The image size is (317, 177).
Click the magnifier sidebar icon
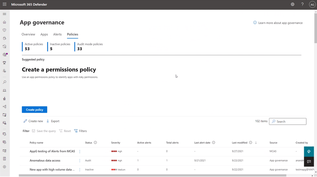(4, 82)
